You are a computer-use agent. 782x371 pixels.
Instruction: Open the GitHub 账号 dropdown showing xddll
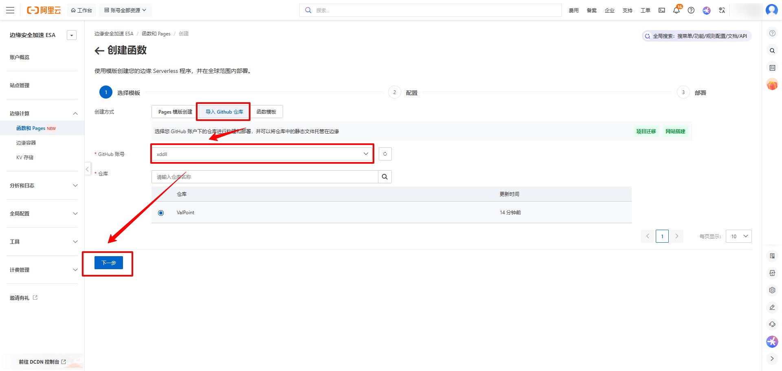point(262,154)
